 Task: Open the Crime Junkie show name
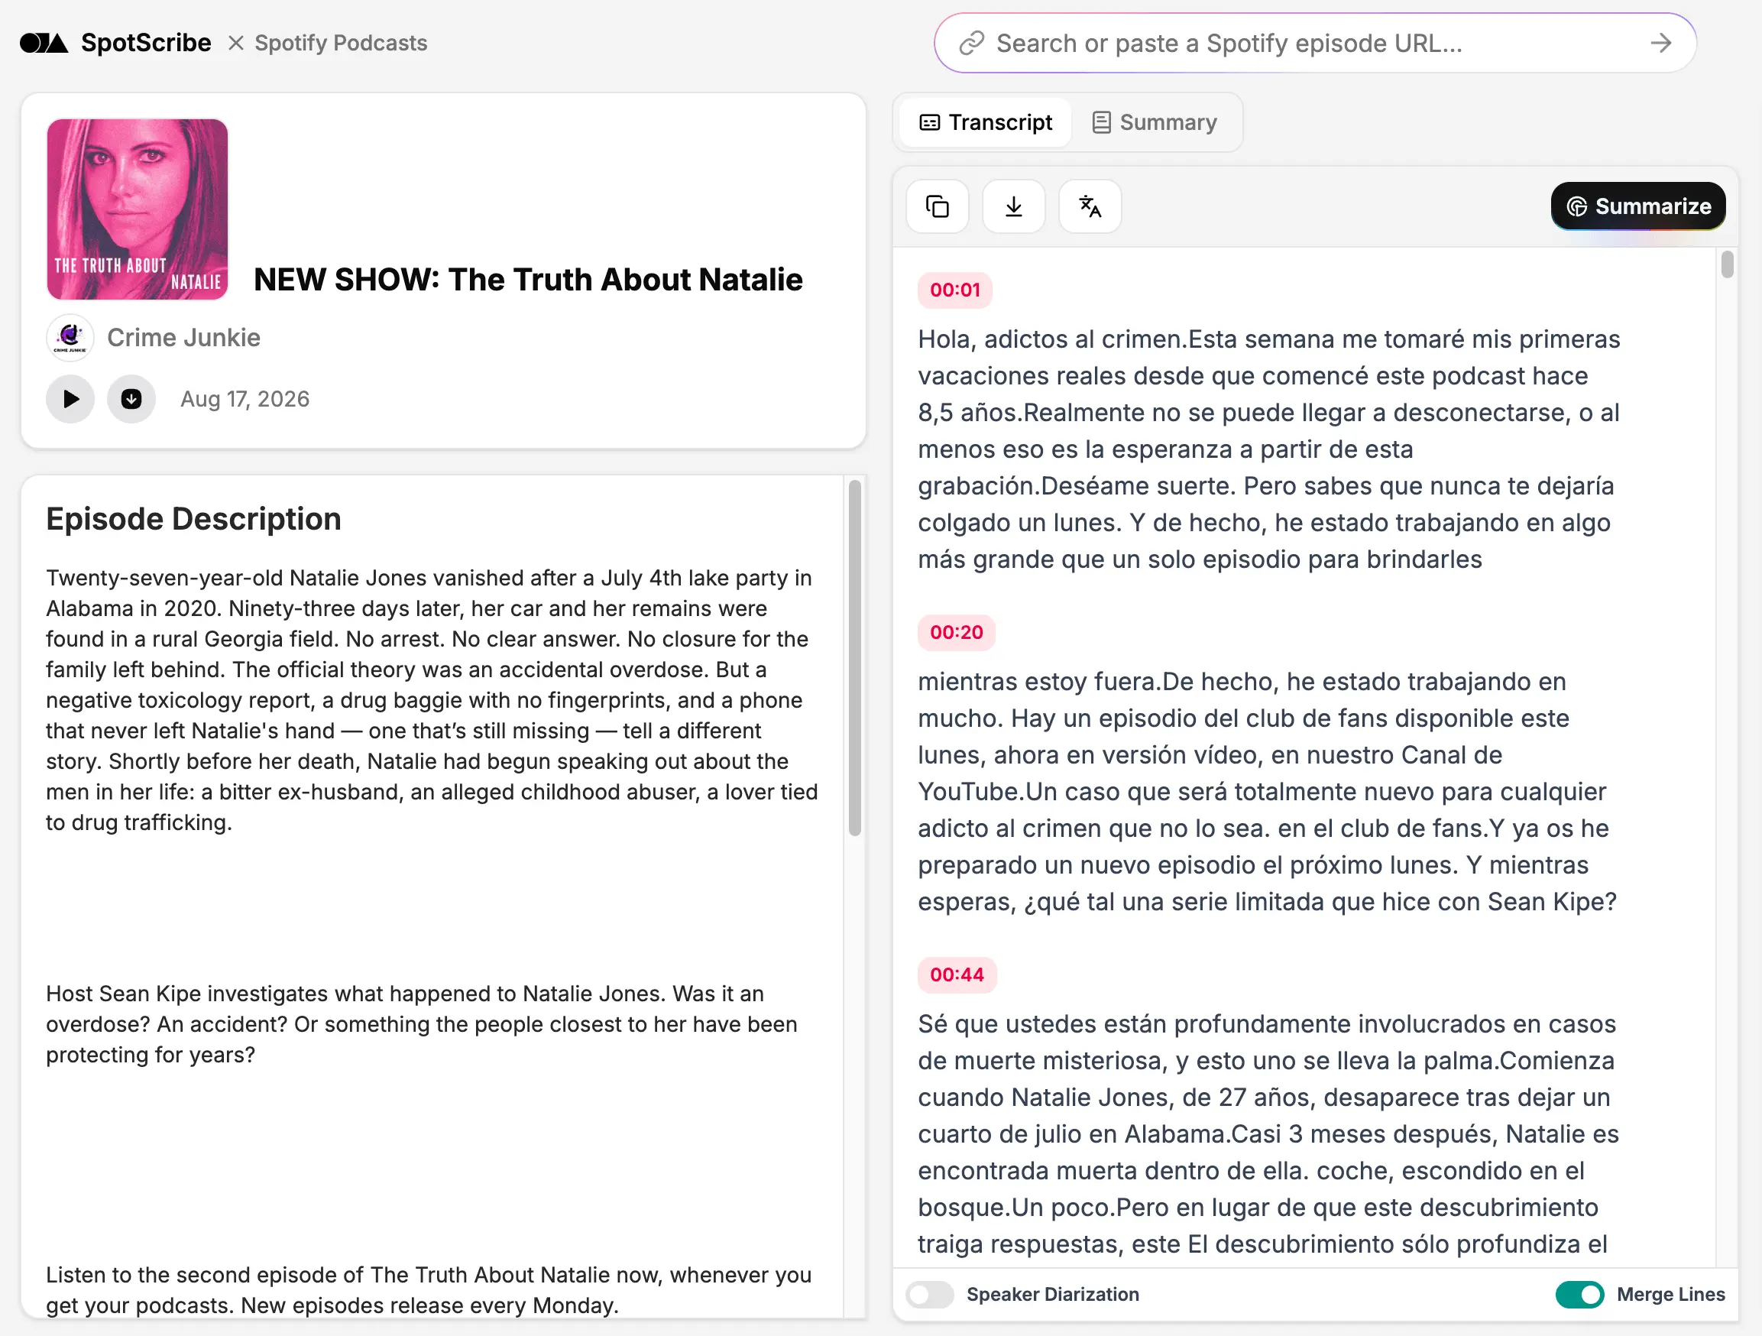(184, 338)
